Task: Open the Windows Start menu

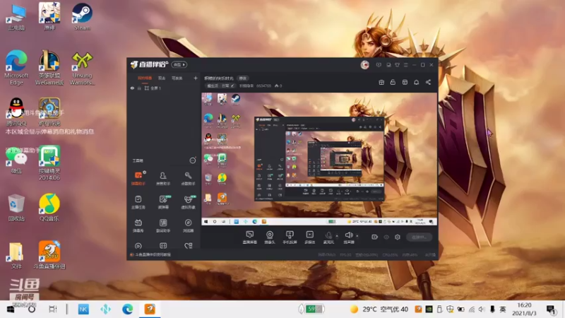Action: [x=11, y=309]
